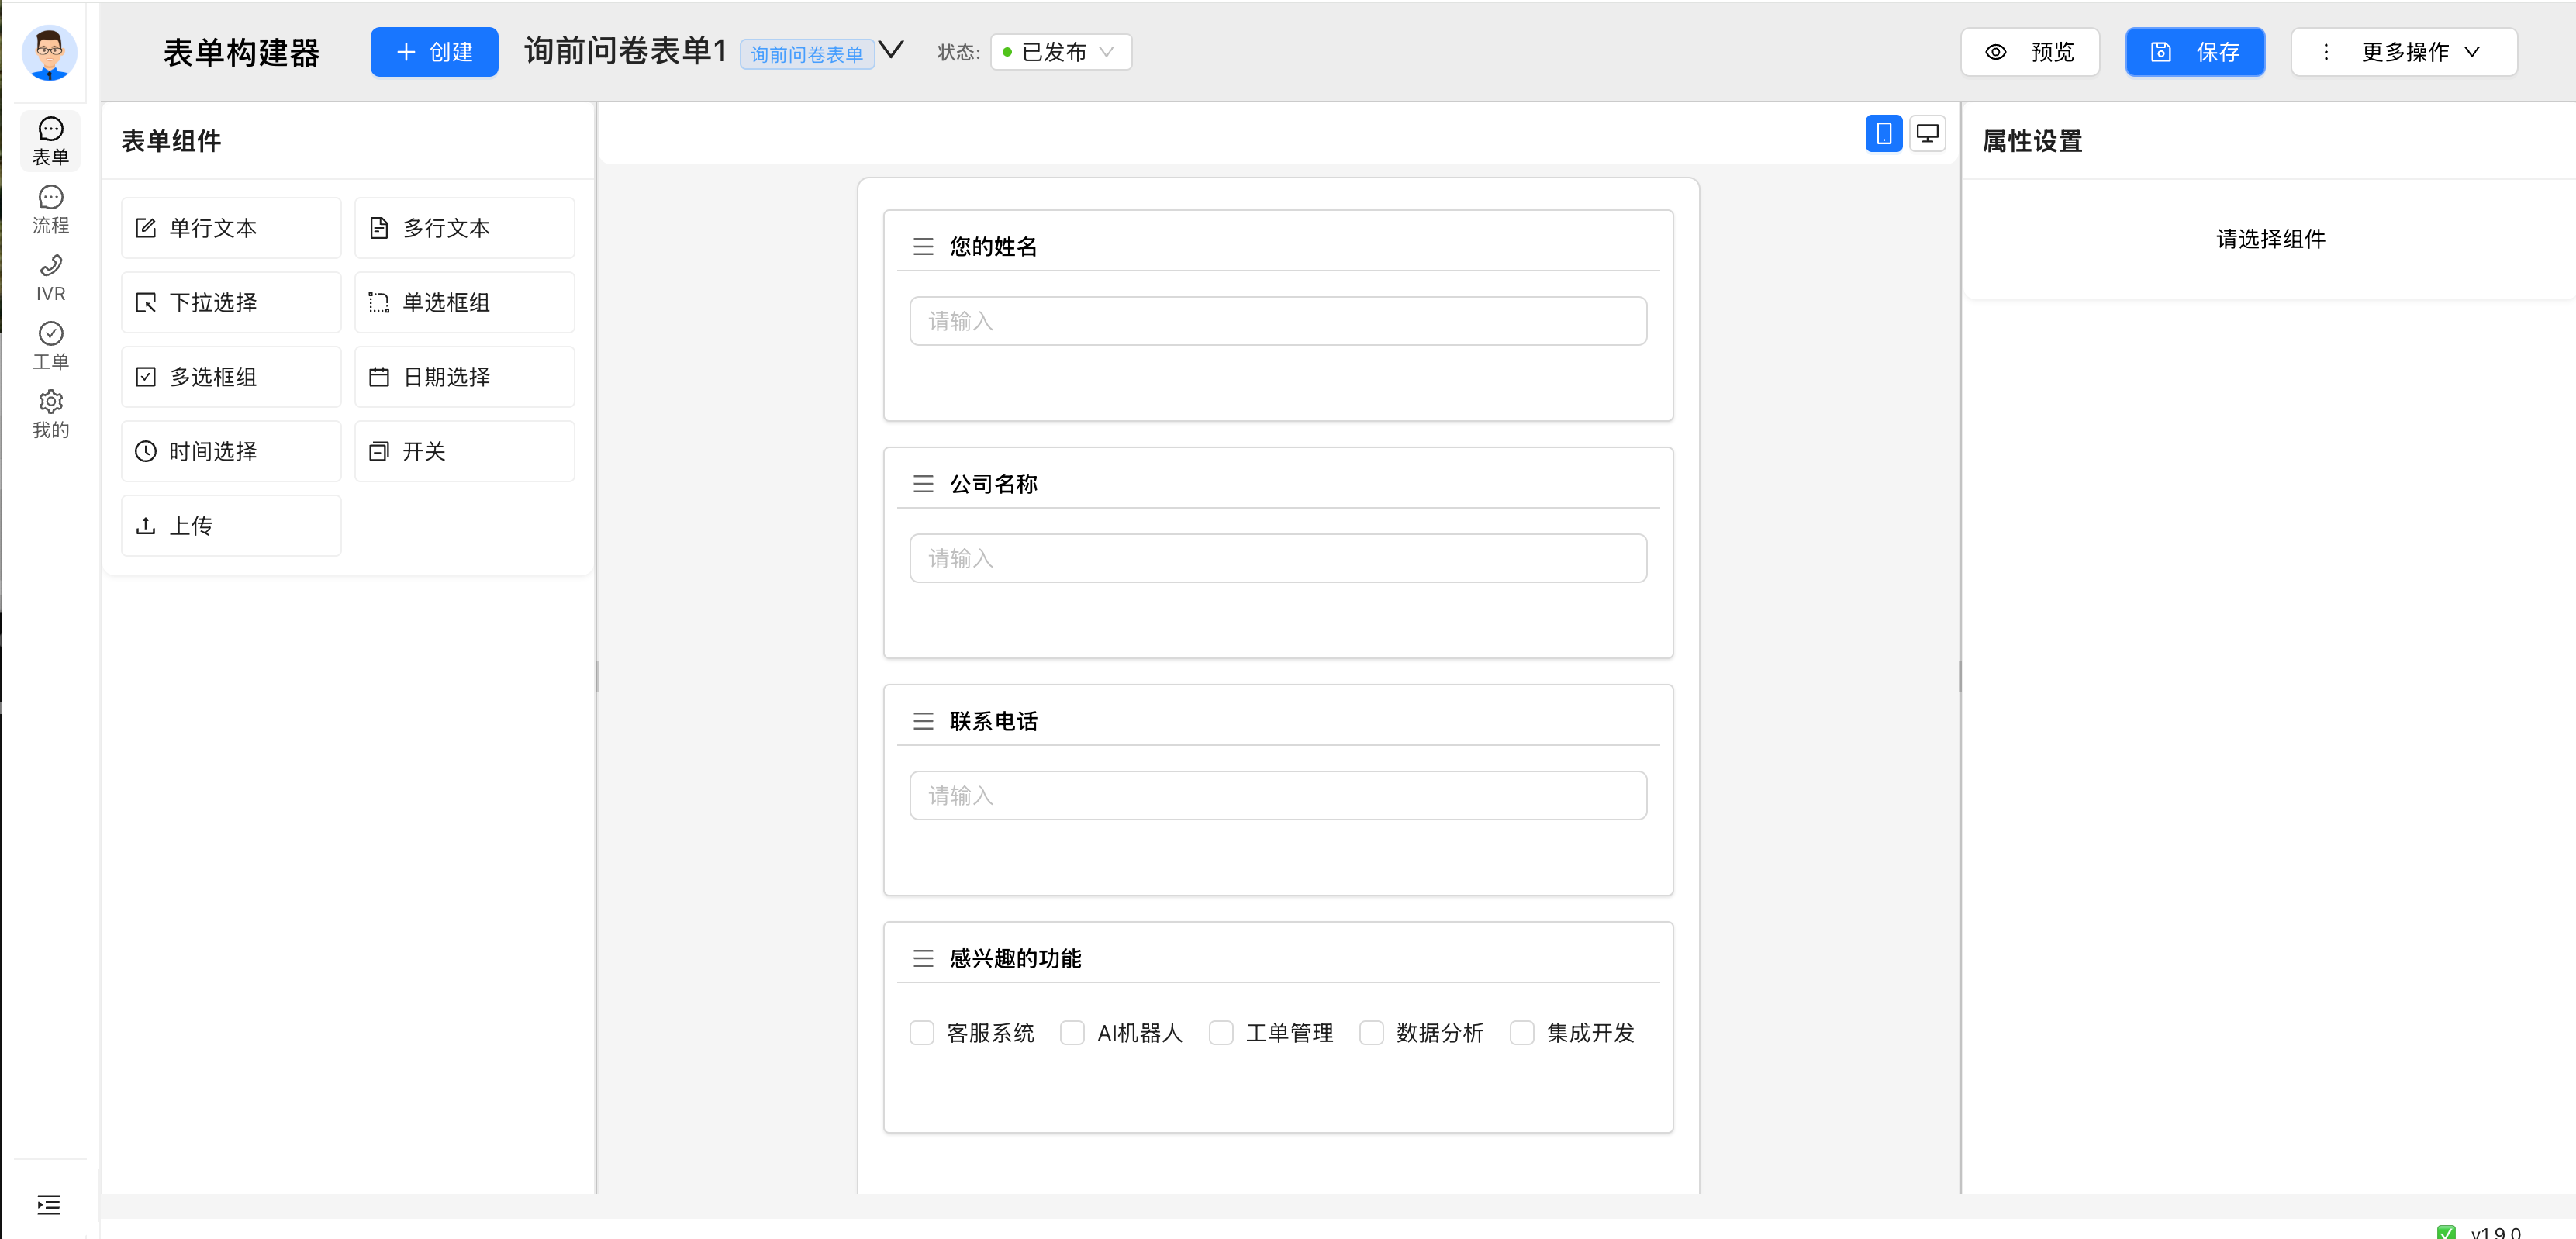Open 我的 settings gear in sidebar
2576x1239 pixels.
(x=50, y=413)
